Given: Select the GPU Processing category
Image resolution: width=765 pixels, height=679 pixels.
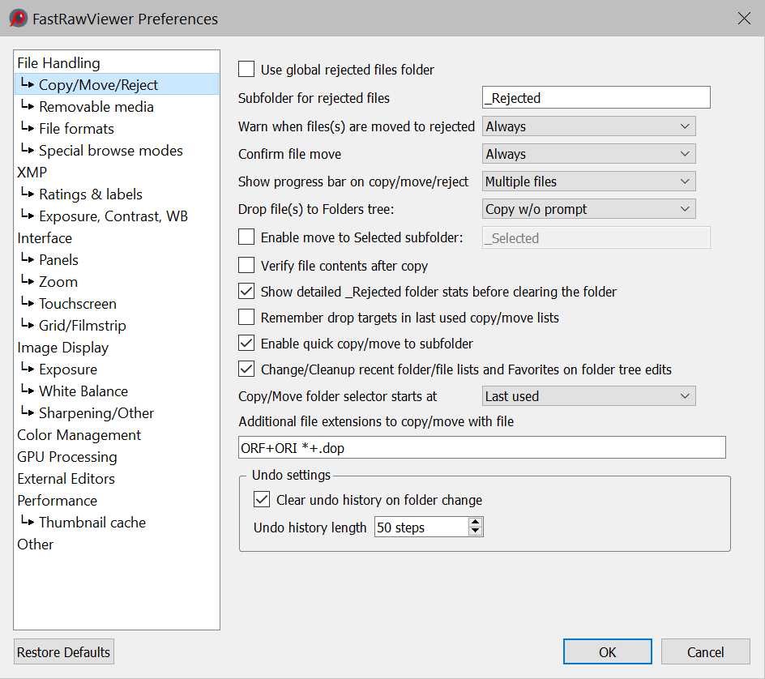Looking at the screenshot, I should [x=67, y=457].
